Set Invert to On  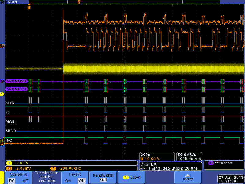tap(68, 181)
